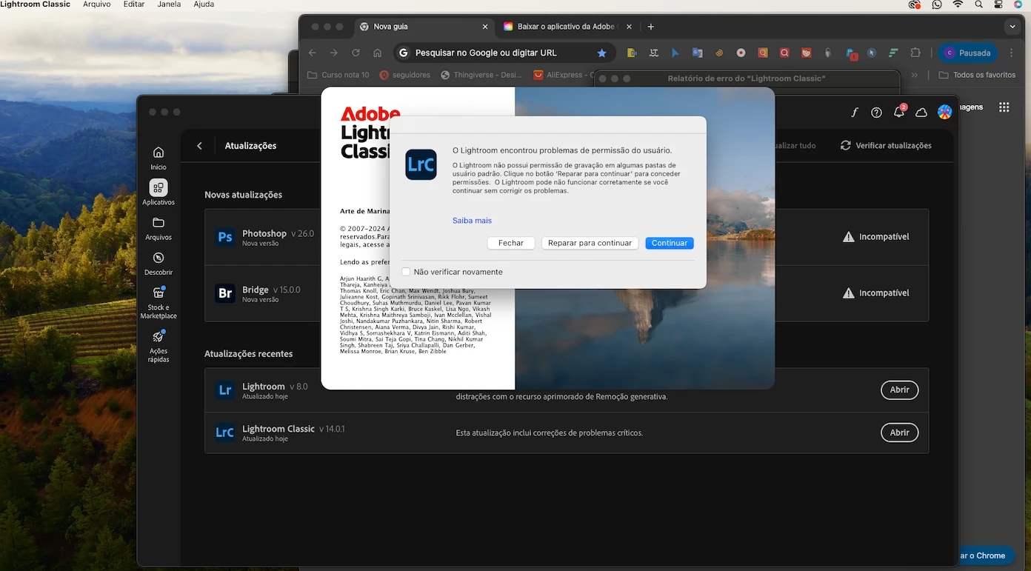Click Reparar para continuar button
1031x571 pixels.
coord(590,243)
